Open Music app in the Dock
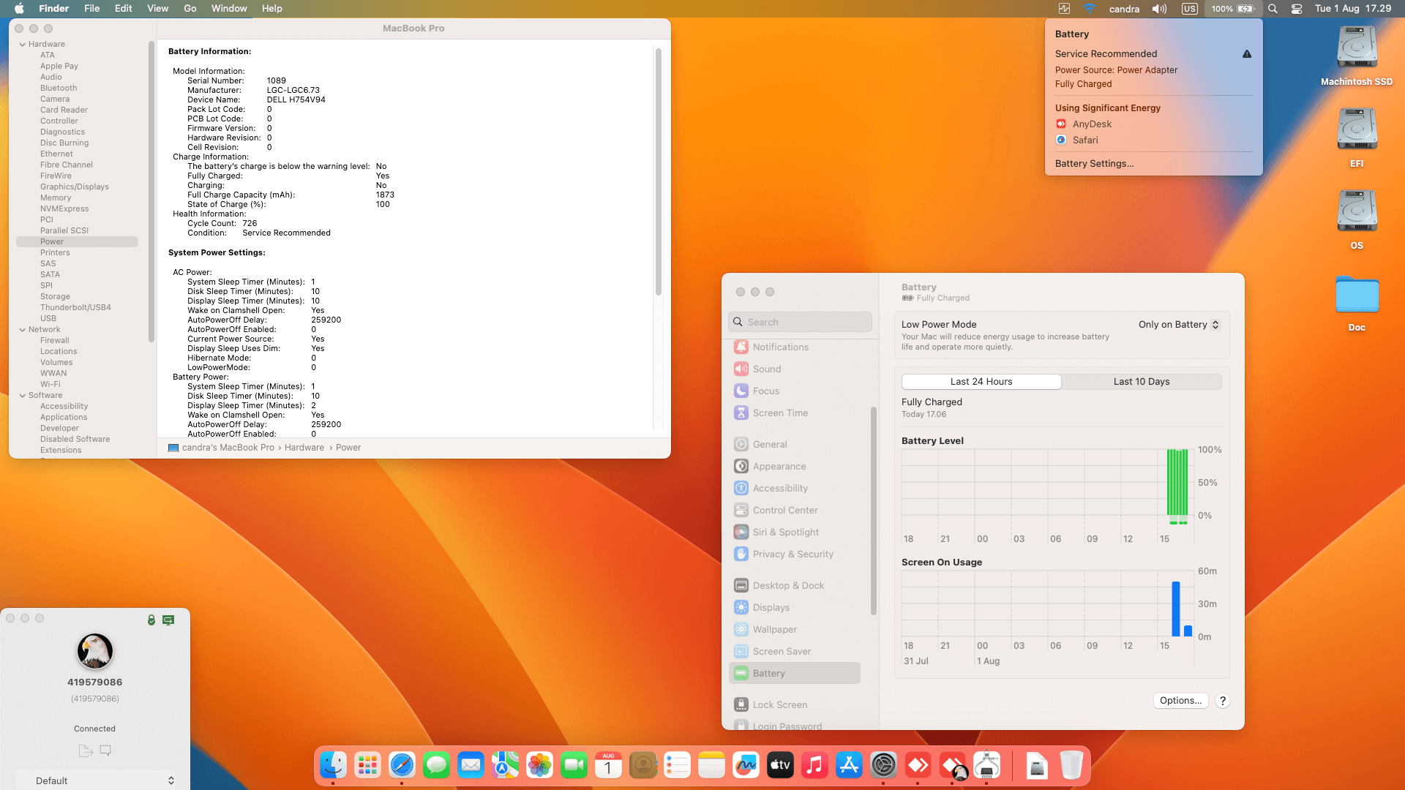 click(814, 766)
